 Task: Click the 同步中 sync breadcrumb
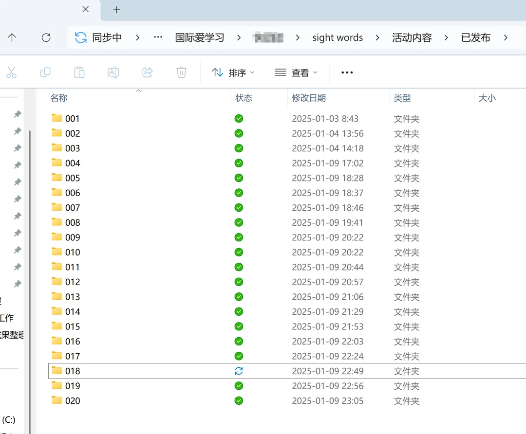[107, 37]
